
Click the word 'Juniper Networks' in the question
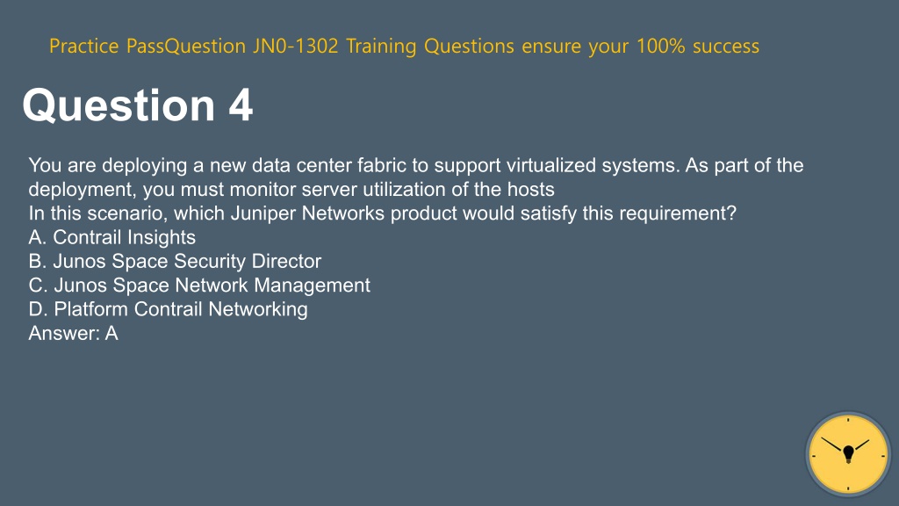click(x=307, y=213)
